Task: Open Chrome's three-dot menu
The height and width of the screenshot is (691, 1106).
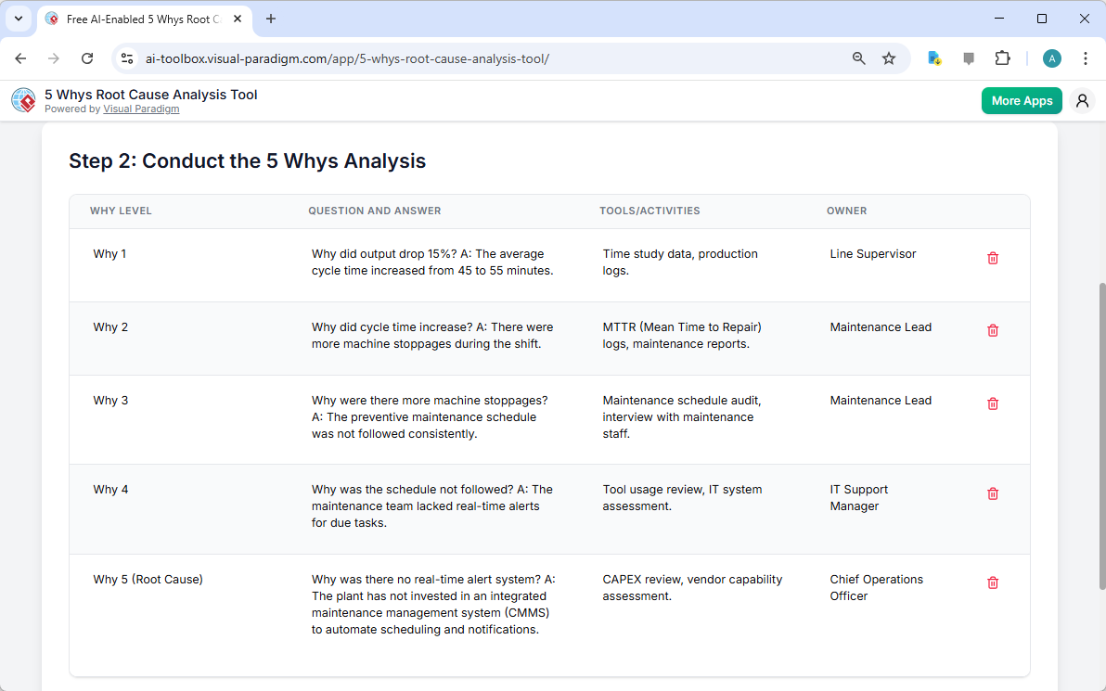Action: coord(1085,58)
